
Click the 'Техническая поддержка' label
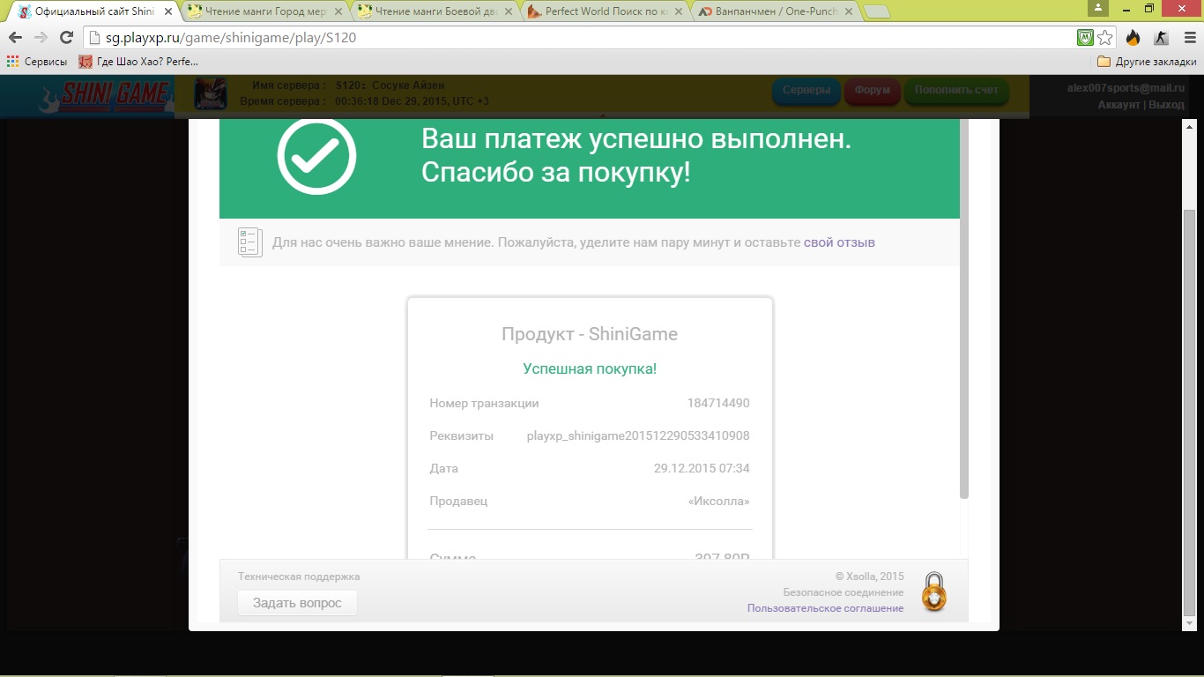pyautogui.click(x=299, y=577)
